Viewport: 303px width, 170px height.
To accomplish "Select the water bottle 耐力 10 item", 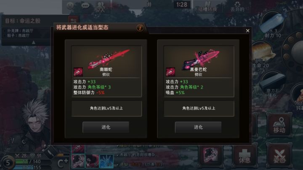I will point(273,25).
